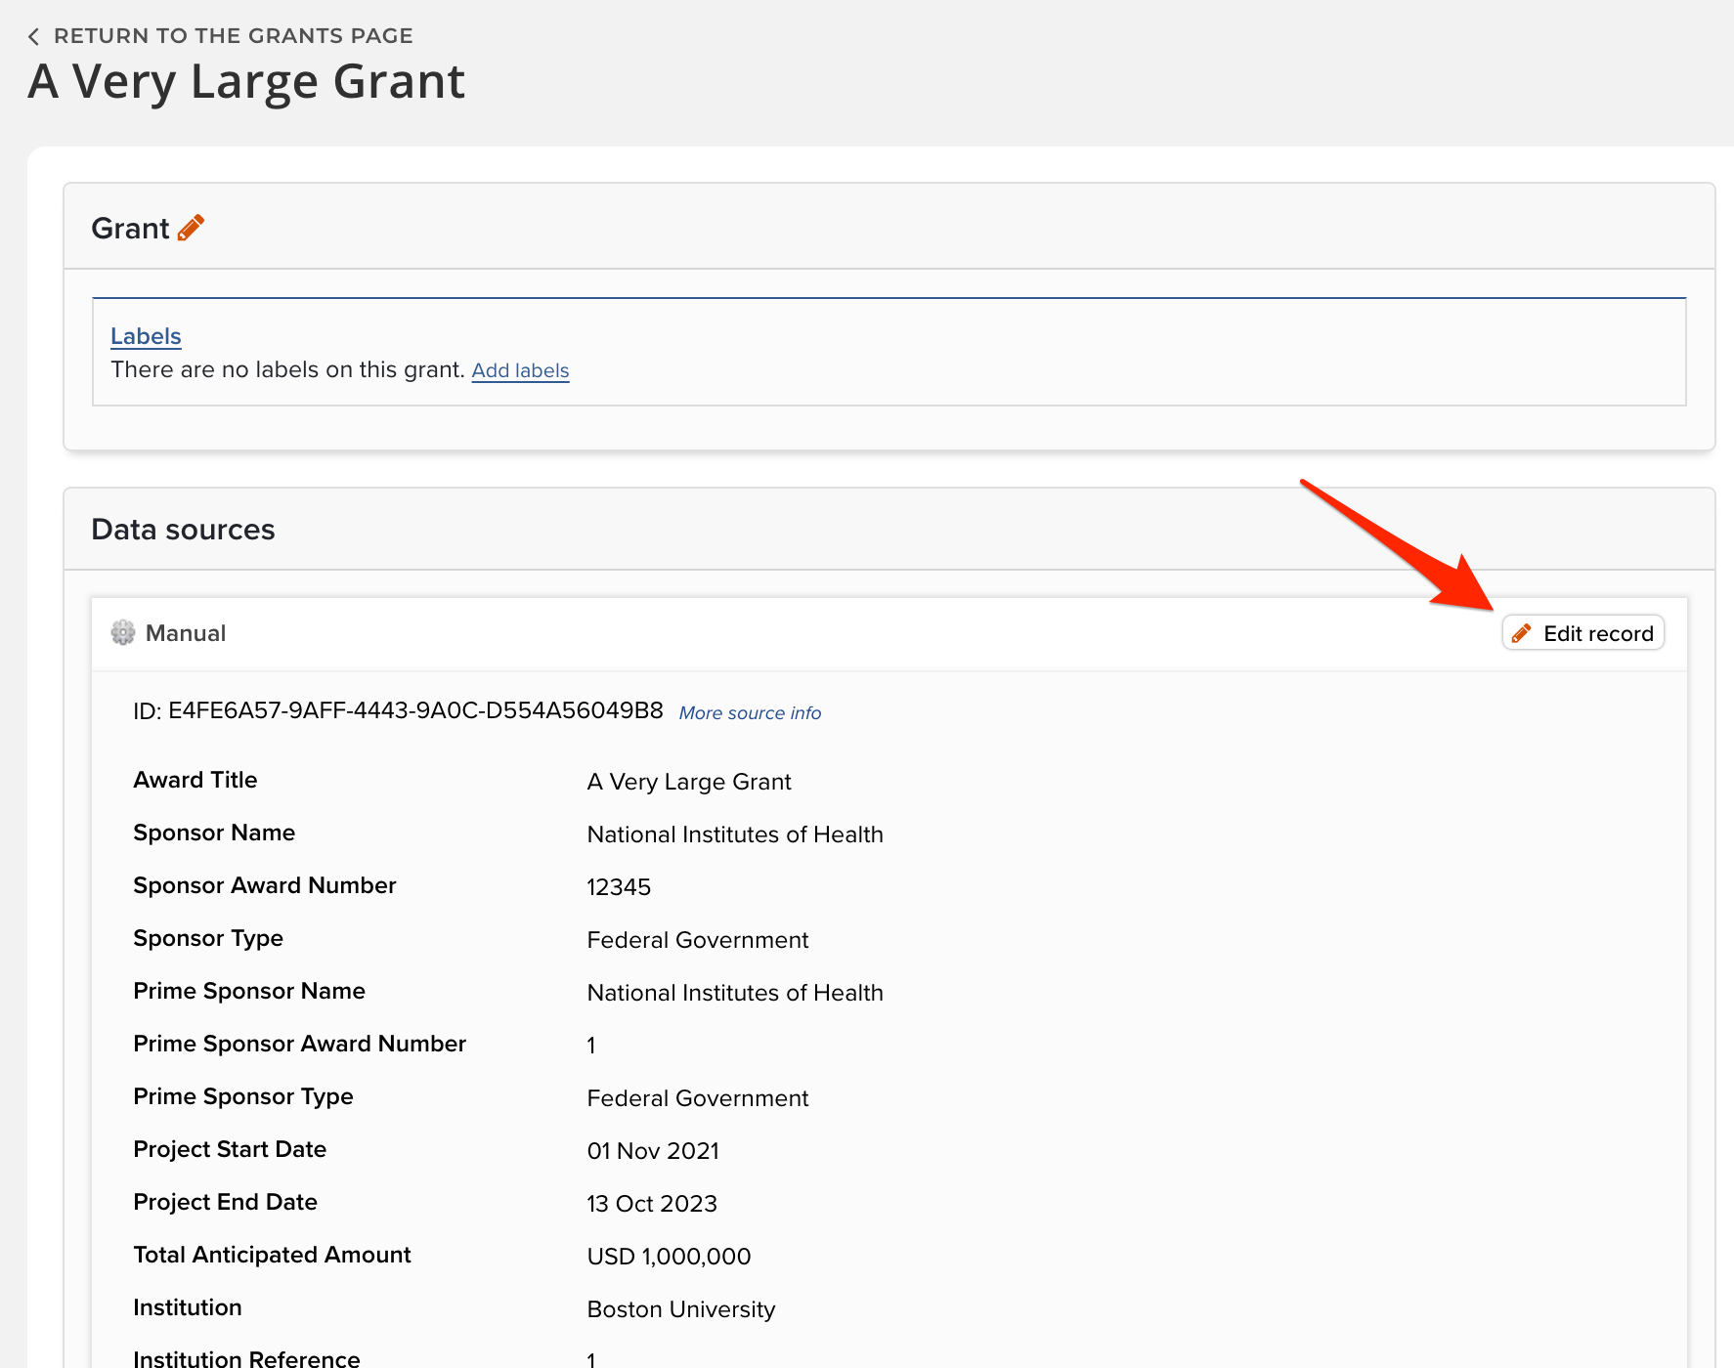Click the 'Institution' field label
Image resolution: width=1734 pixels, height=1368 pixels.
tap(188, 1307)
